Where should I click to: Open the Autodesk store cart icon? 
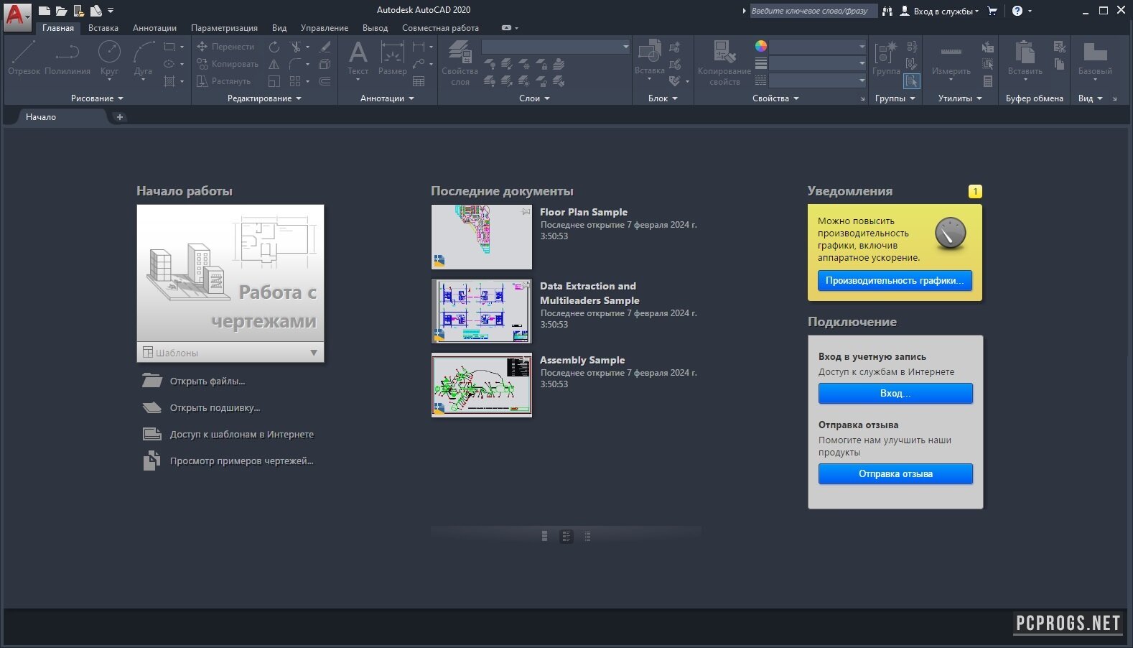[x=992, y=11]
